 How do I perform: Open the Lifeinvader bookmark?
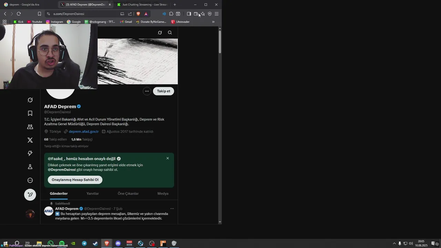pos(180,22)
